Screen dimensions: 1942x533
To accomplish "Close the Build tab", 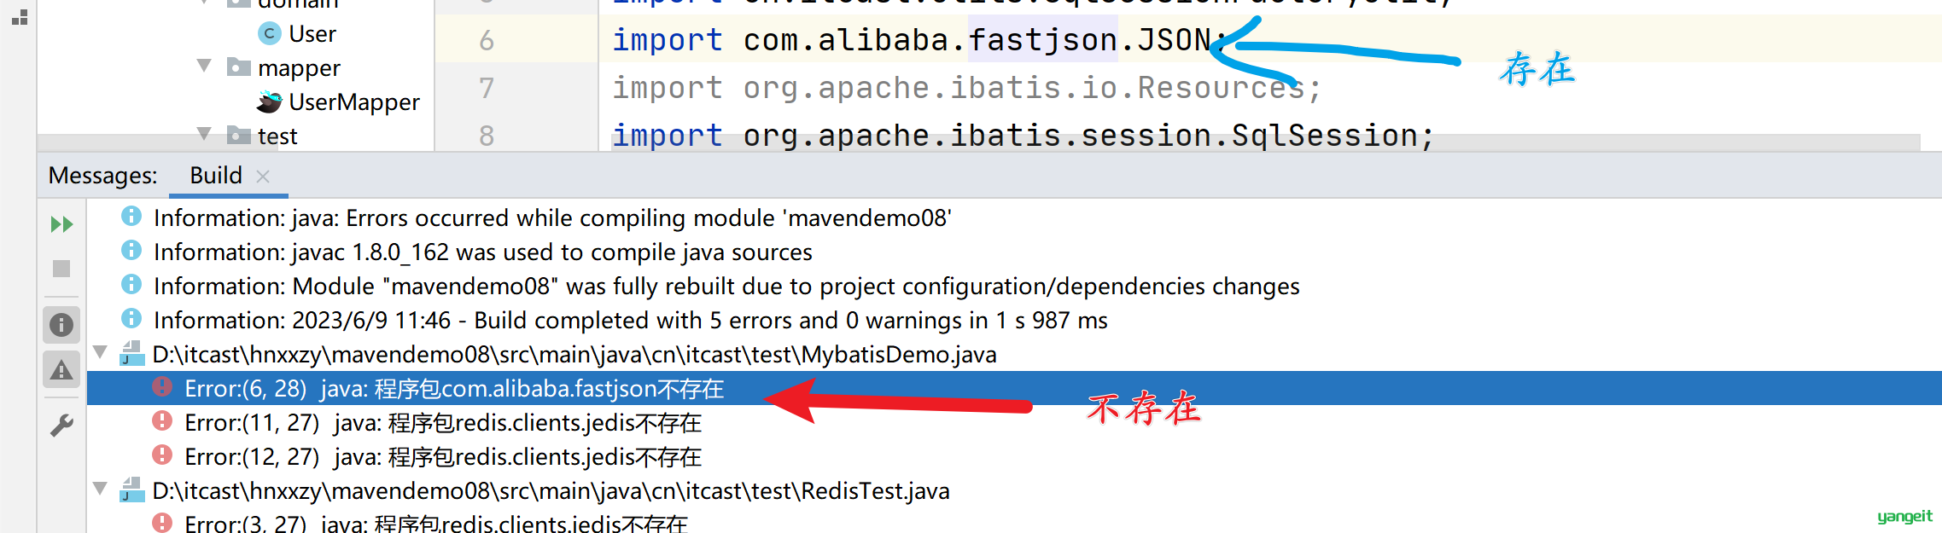I will (x=263, y=177).
